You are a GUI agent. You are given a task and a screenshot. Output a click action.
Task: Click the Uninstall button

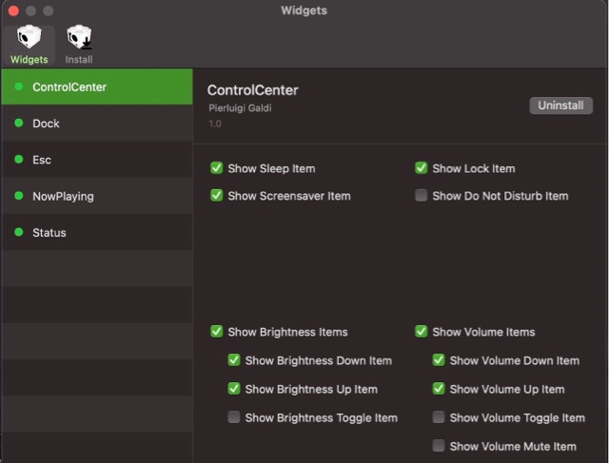pos(560,106)
